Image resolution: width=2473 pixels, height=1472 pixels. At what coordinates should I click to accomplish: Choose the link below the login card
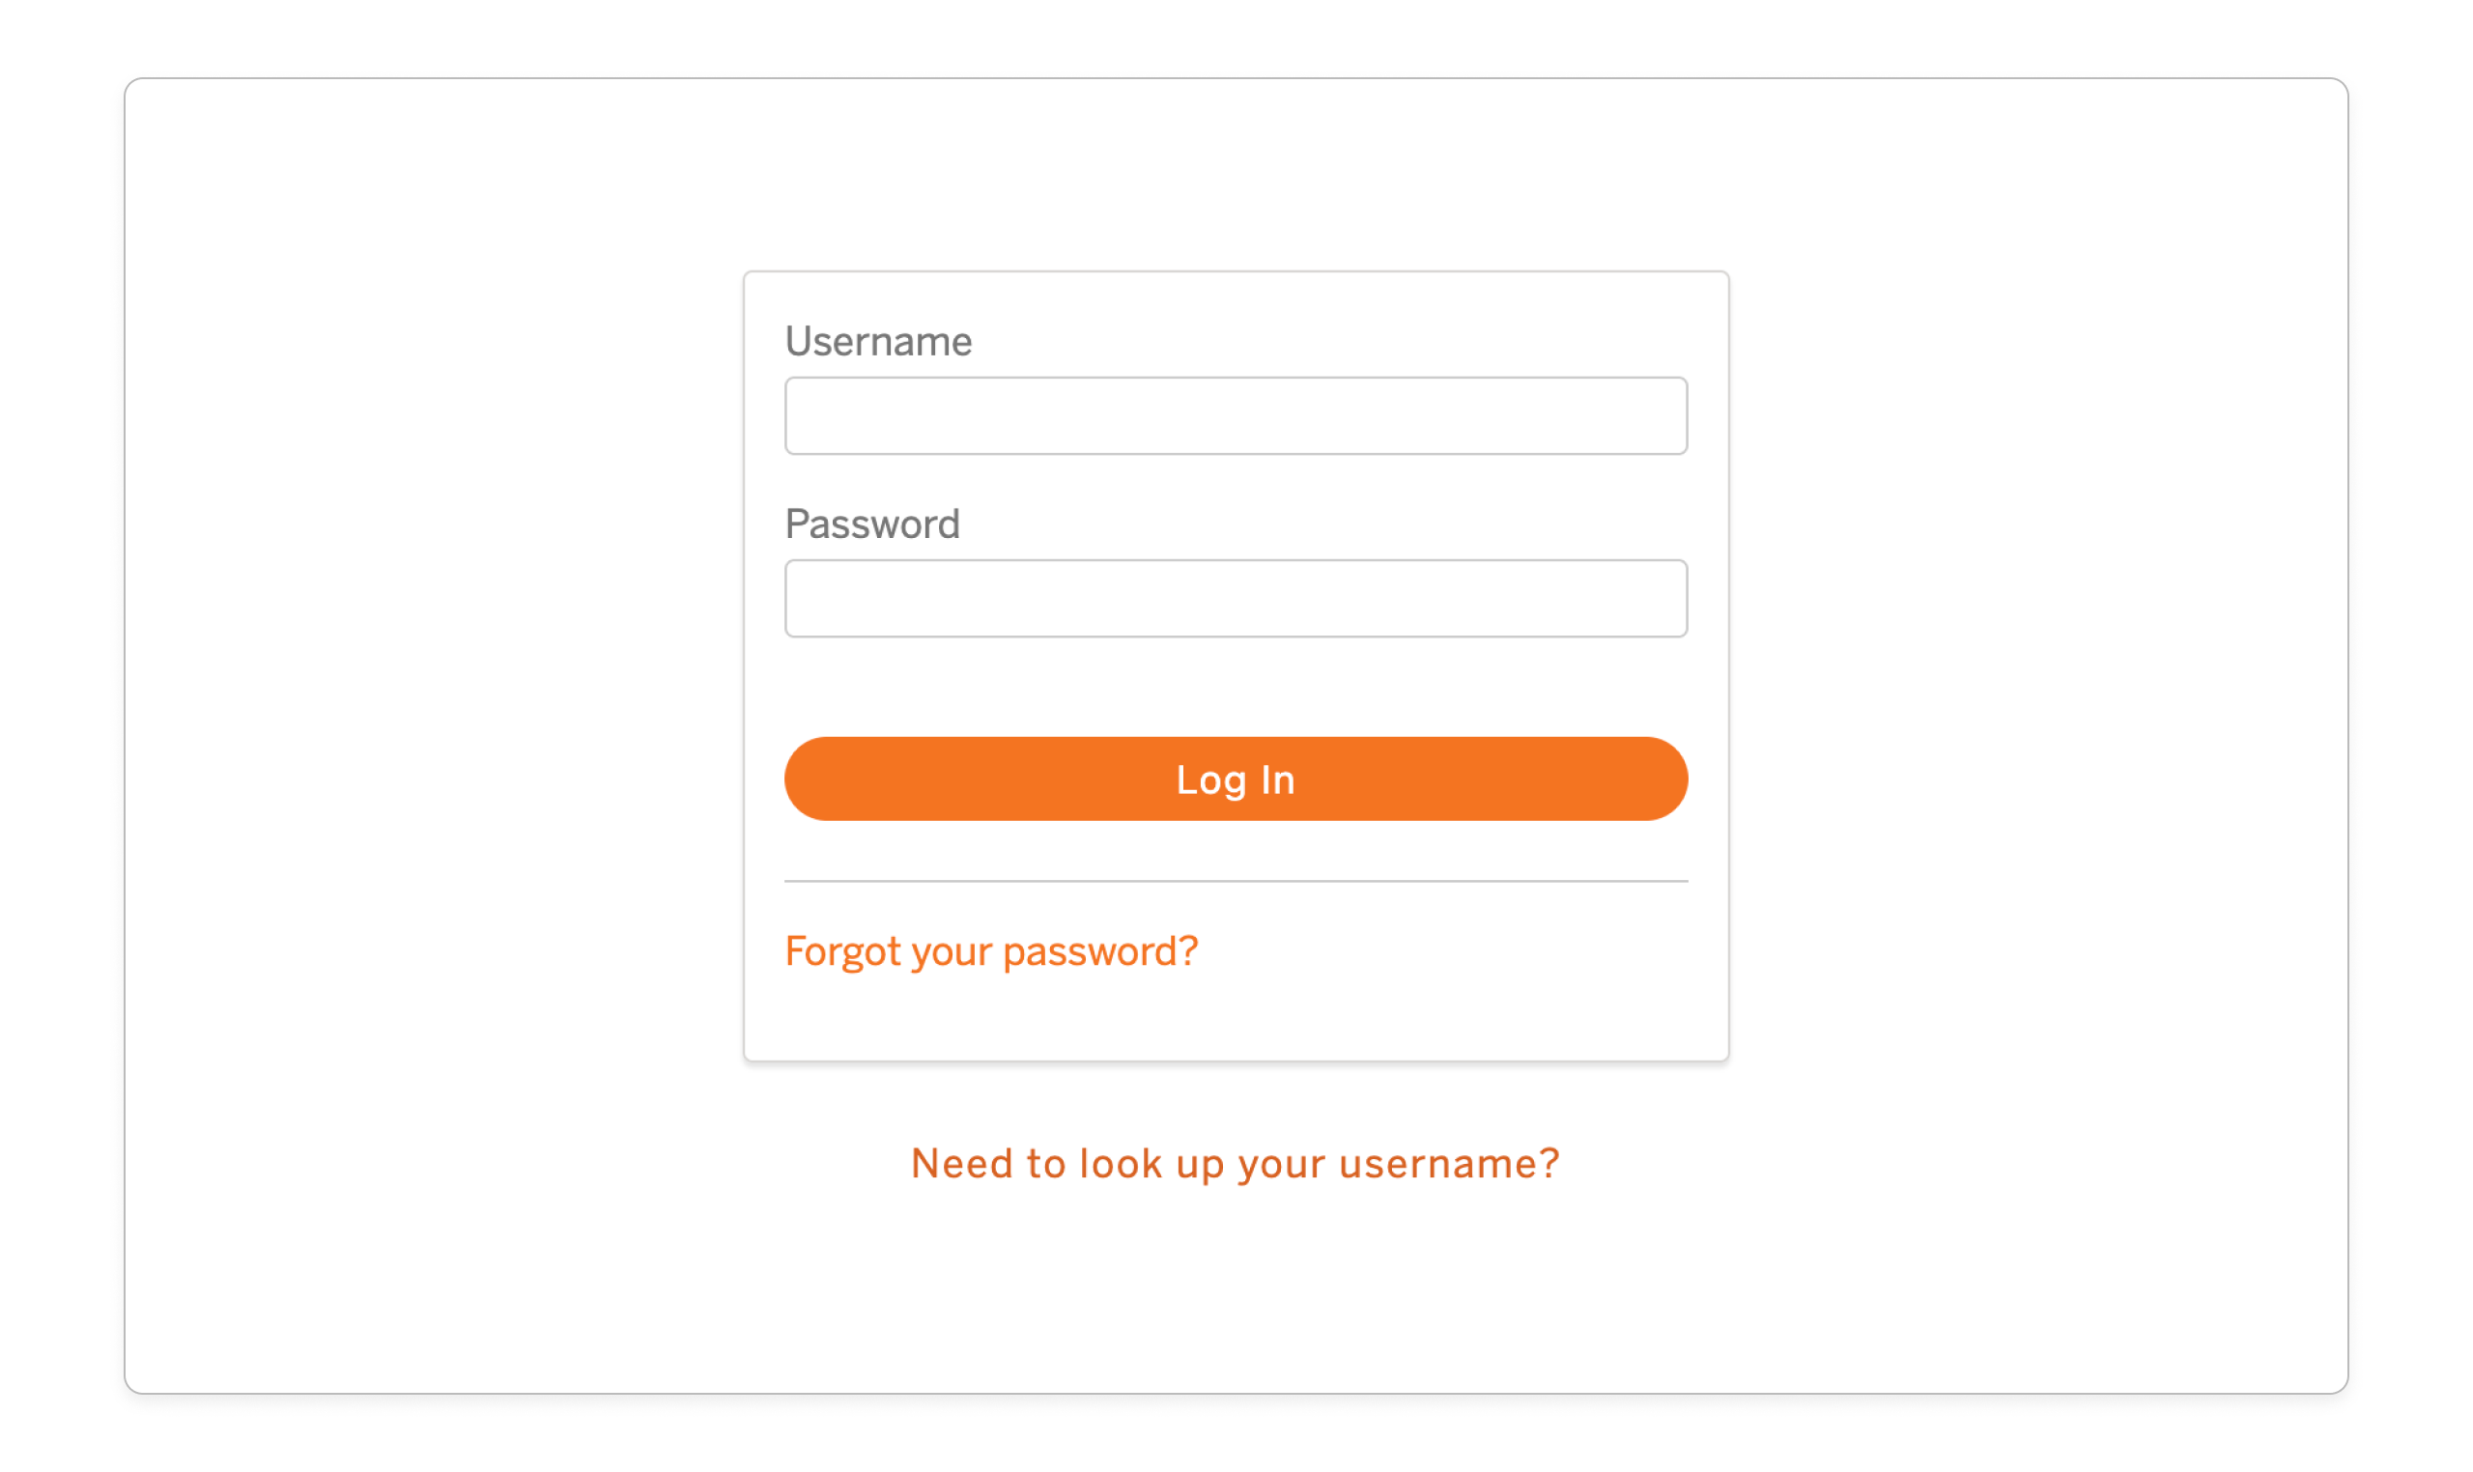(x=1235, y=1164)
